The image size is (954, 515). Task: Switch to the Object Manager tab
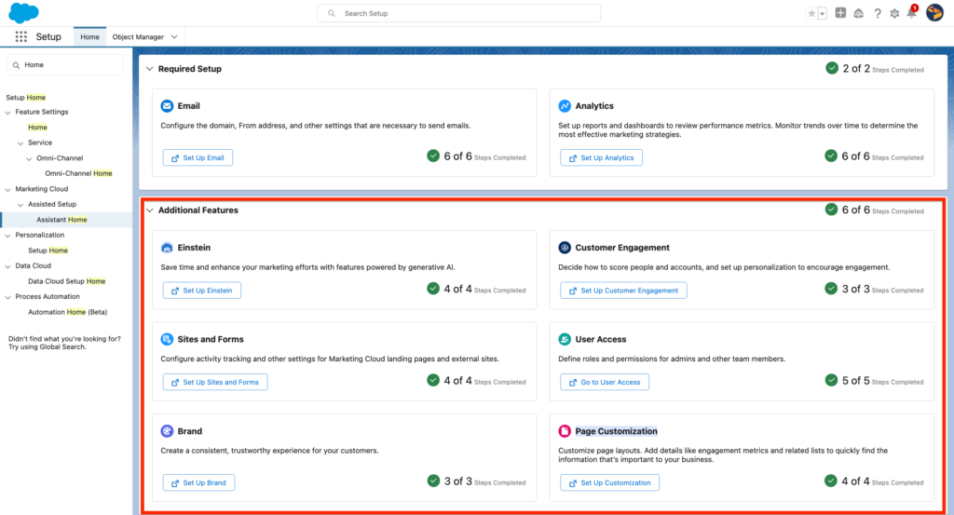coord(137,36)
